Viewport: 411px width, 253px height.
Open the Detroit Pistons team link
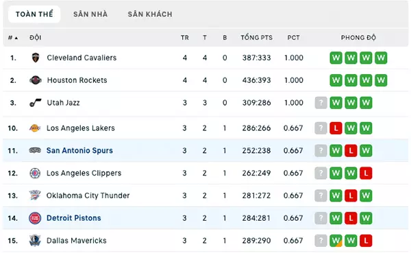74,218
